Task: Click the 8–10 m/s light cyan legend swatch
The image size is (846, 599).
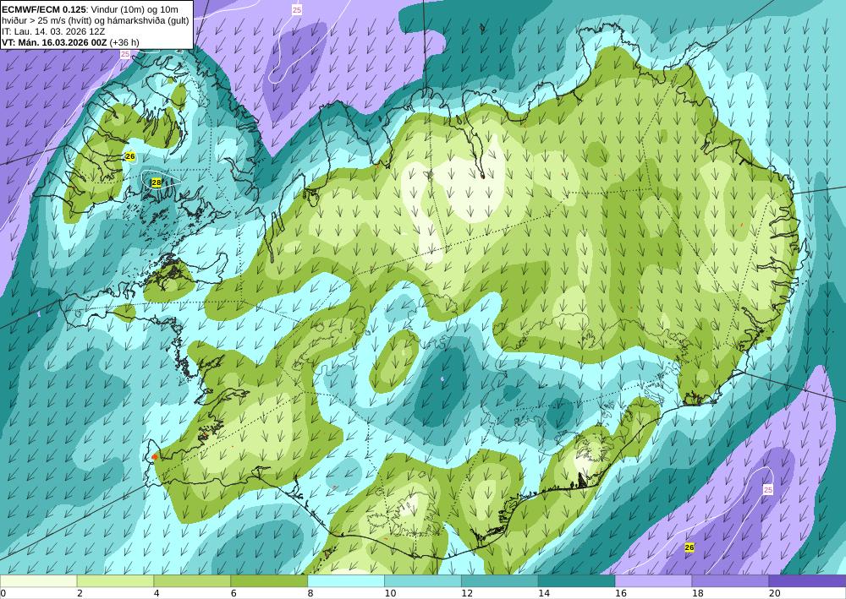Action: [346, 581]
